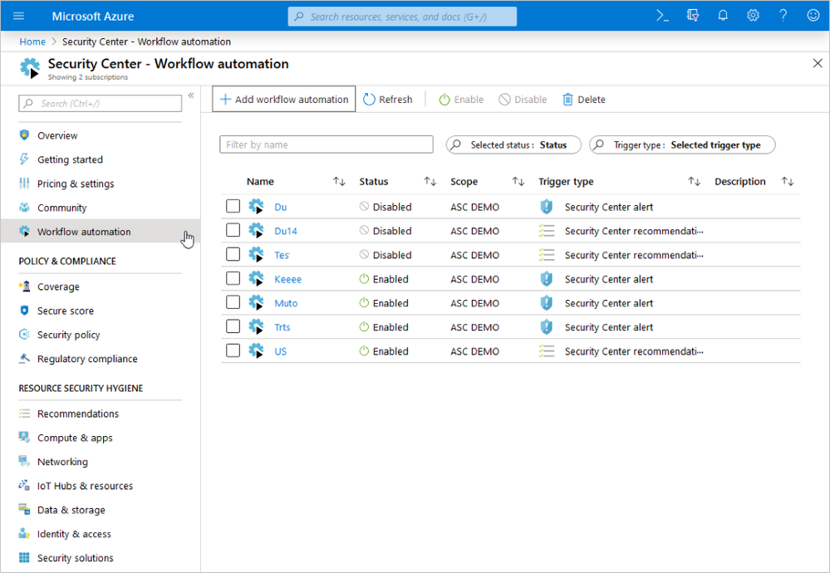
Task: Focus the Filter by name field
Action: tap(327, 144)
